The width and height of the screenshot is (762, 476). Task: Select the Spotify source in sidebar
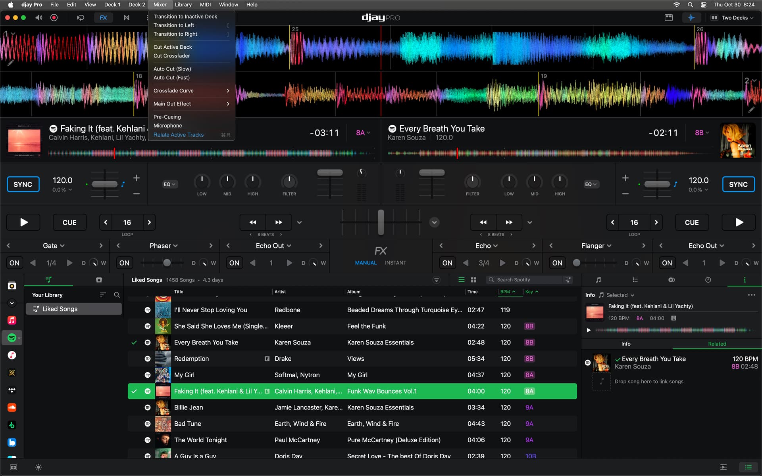[12, 338]
